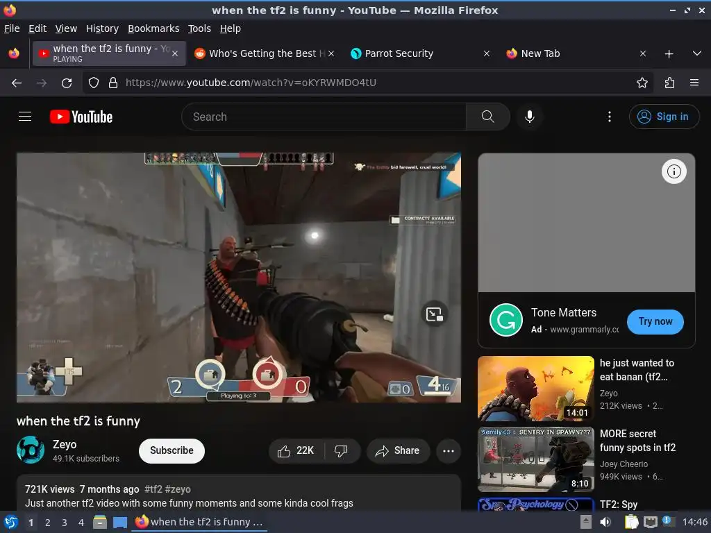Start voice search with the microphone
The width and height of the screenshot is (711, 533).
click(x=529, y=117)
